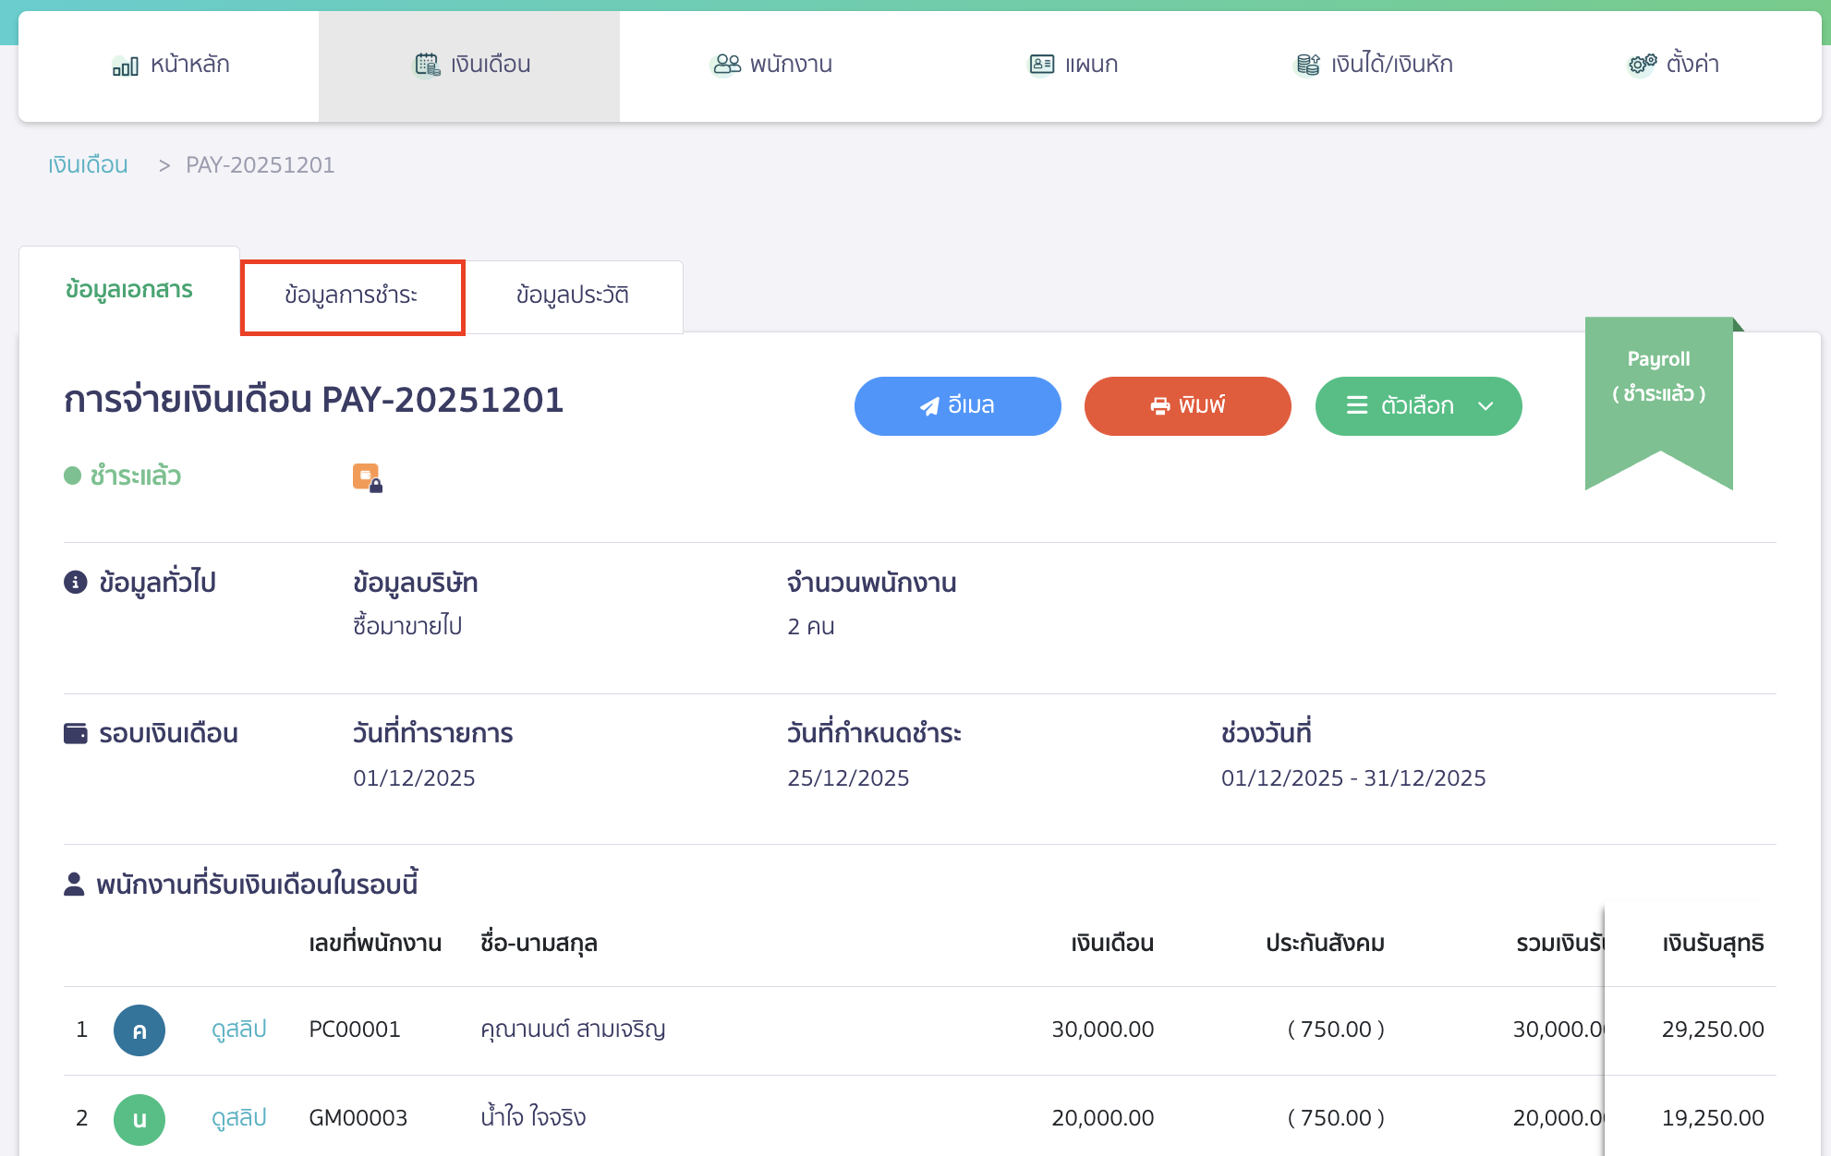
Task: Click the printer icon on the พิมพ์ button
Action: tap(1158, 405)
